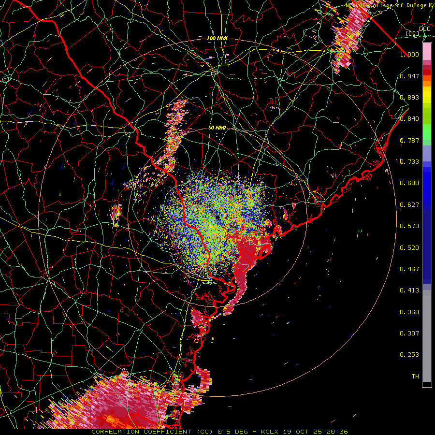
Task: Click the 0.467 scale label
Action: click(409, 269)
